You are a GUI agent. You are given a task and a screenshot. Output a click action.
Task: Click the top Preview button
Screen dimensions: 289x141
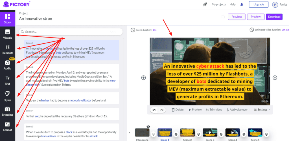coord(256,17)
